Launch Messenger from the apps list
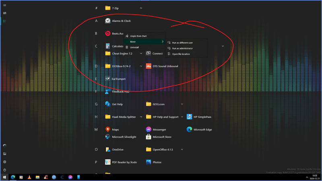The height and width of the screenshot is (181, 322). [156, 130]
